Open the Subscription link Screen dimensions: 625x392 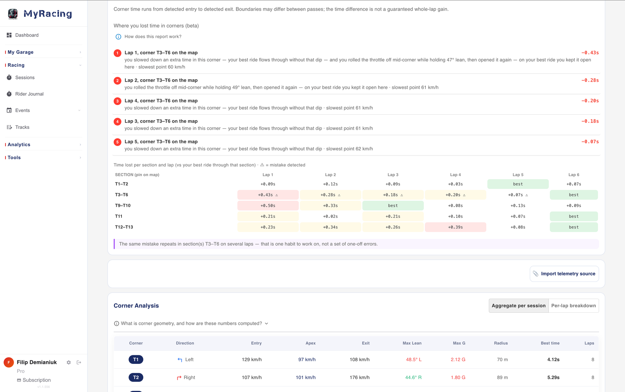click(37, 380)
